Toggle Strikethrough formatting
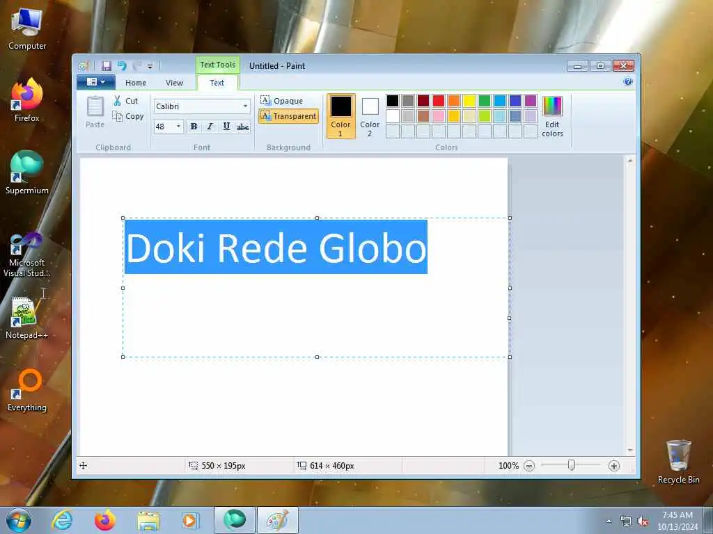Image resolution: width=713 pixels, height=534 pixels. coord(243,127)
